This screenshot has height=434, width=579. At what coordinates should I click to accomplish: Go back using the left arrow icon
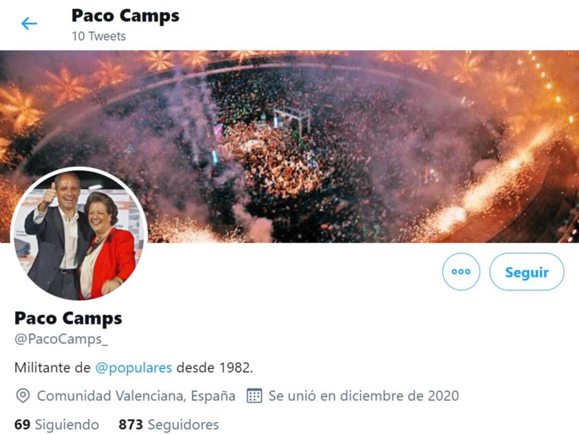click(x=29, y=23)
